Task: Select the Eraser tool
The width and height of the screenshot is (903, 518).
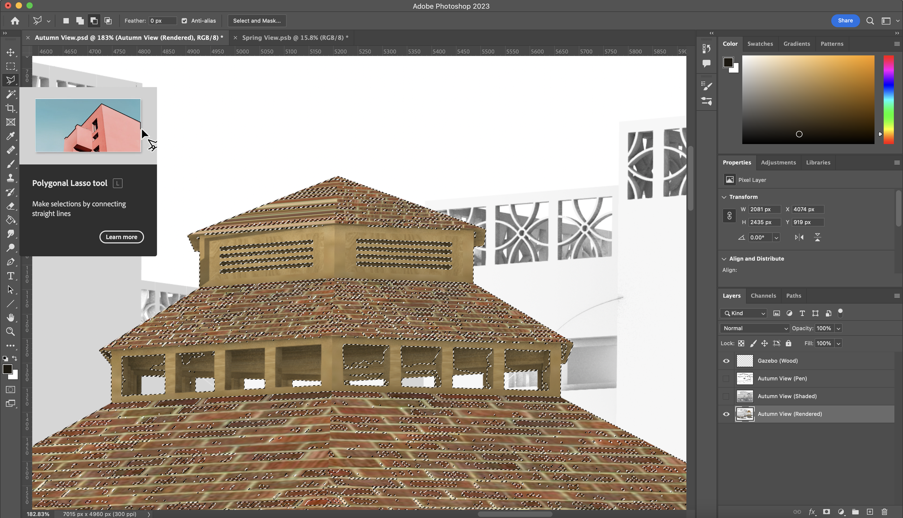Action: [x=10, y=206]
